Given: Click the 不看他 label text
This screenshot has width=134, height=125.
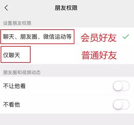Looking at the screenshot, I should [x=12, y=104].
